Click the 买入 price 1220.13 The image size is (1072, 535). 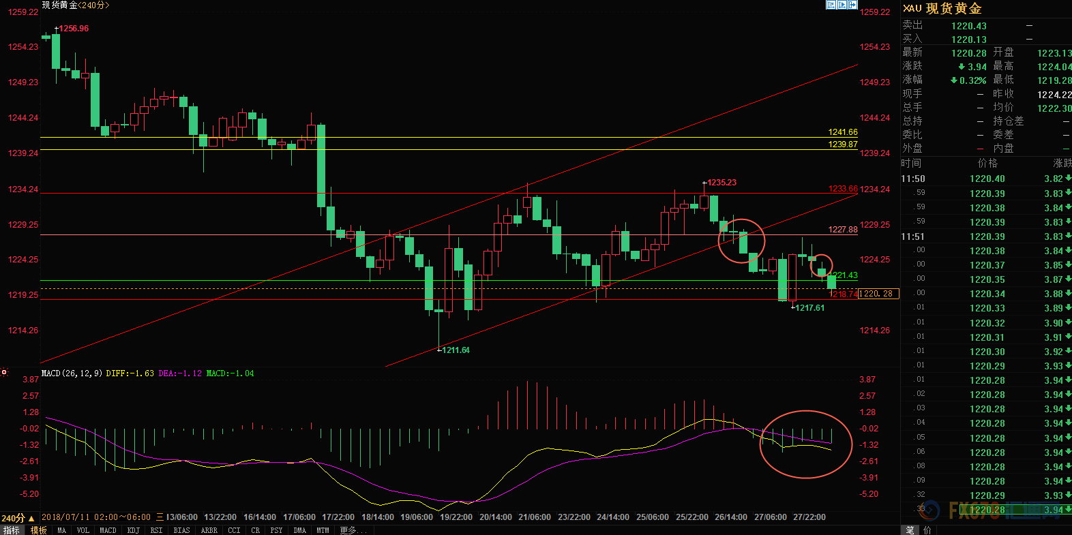(x=969, y=40)
